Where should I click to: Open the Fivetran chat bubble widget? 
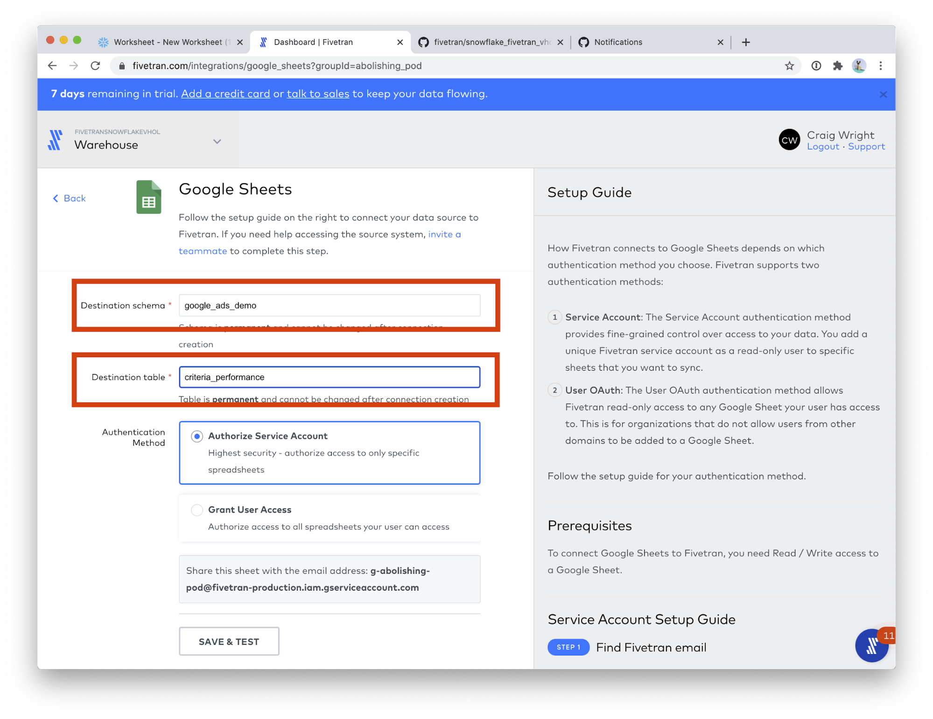point(871,646)
